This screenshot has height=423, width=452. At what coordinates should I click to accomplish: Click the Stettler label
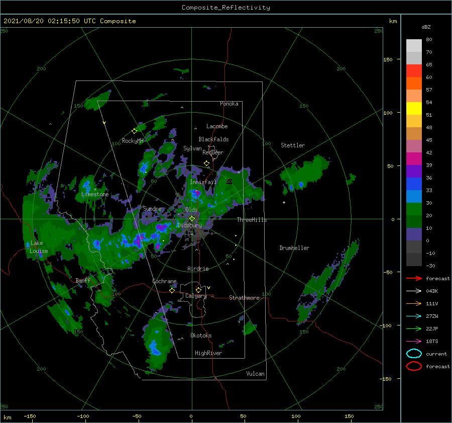[293, 145]
